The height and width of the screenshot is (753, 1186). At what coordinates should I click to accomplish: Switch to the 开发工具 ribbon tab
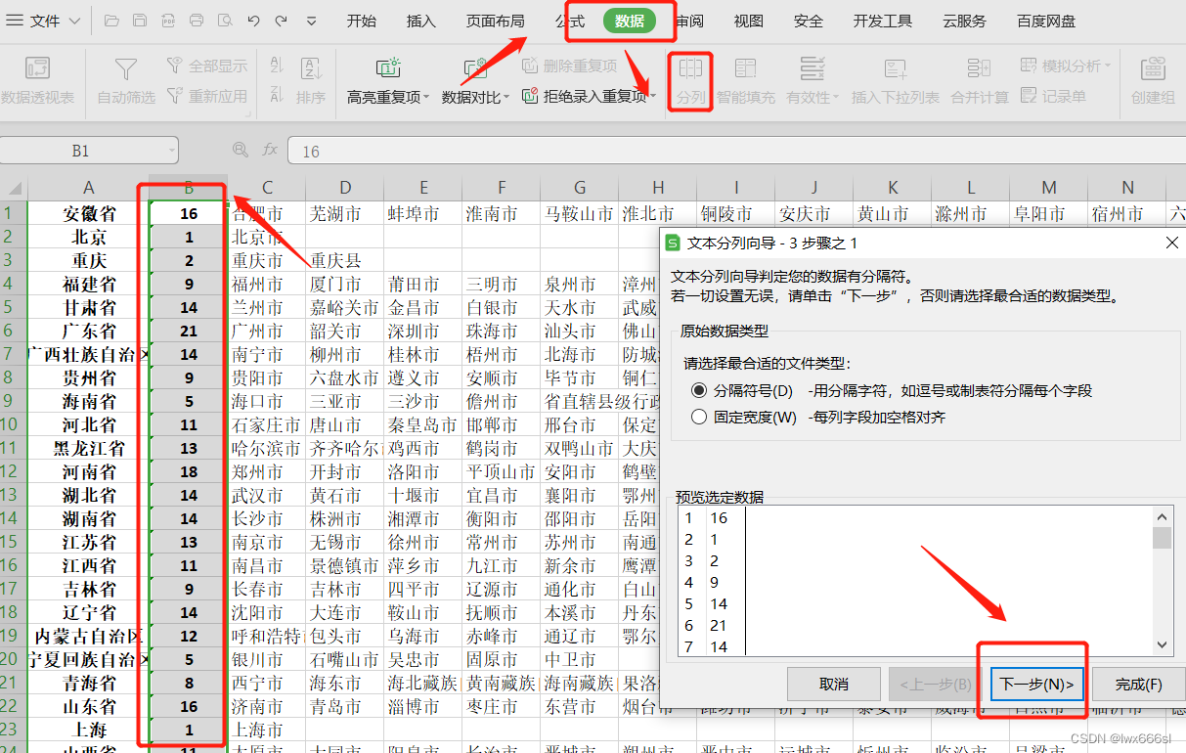[x=883, y=21]
